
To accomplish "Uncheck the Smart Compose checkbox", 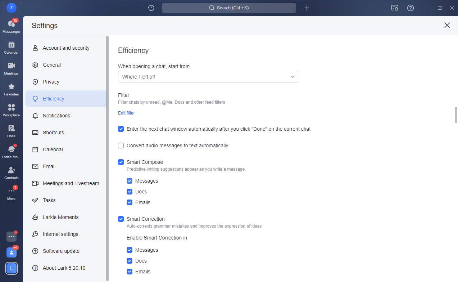I will click(x=121, y=162).
